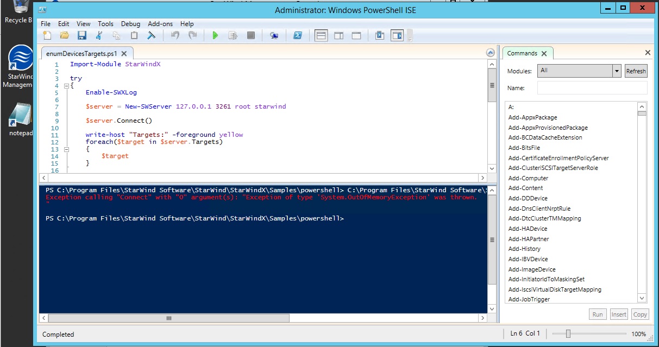Adjust the zoom slider thumb in status bar
This screenshot has height=347, width=659.
click(x=568, y=334)
